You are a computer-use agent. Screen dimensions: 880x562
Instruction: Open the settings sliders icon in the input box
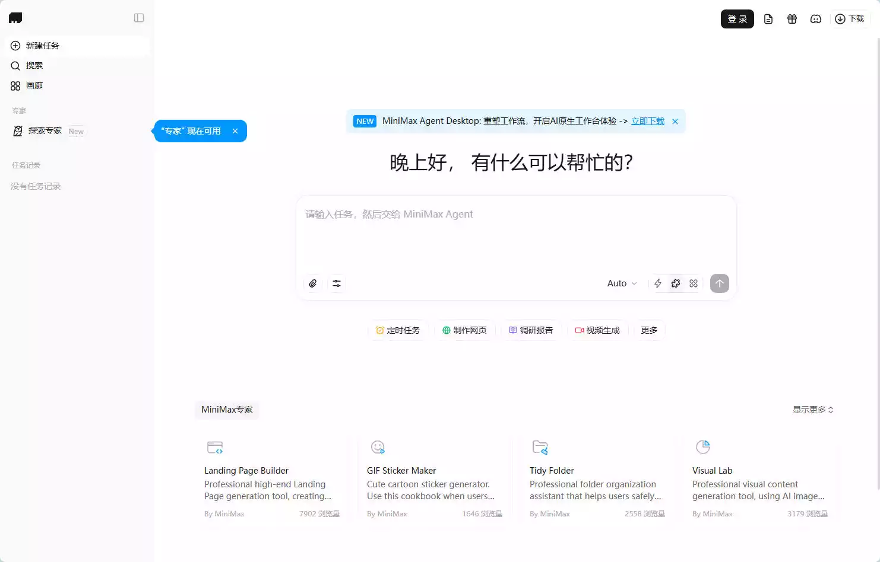(337, 283)
